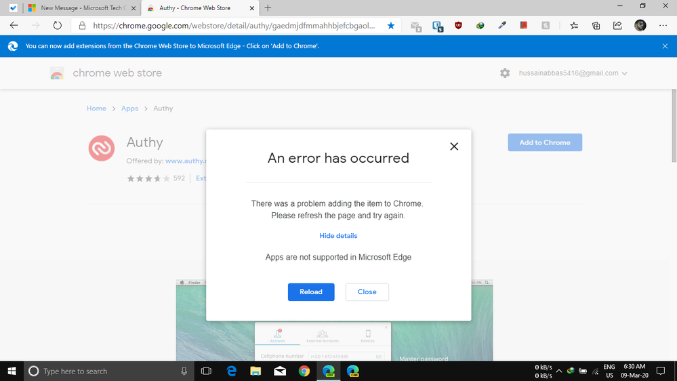Screen dimensions: 677x381
Task: Go to the Apps breadcrumb
Action: click(x=129, y=108)
